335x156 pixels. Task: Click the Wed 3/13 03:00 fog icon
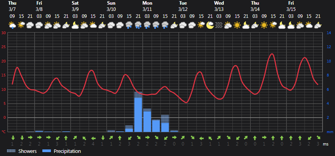[x=219, y=25]
